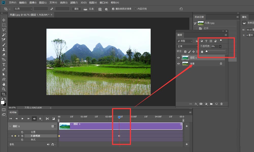This screenshot has width=254, height=152.
Task: Create a new layer icon
Action: [x=216, y=104]
